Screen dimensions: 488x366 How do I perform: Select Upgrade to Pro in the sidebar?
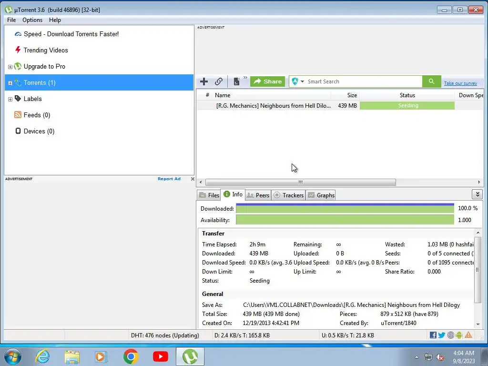pyautogui.click(x=44, y=66)
